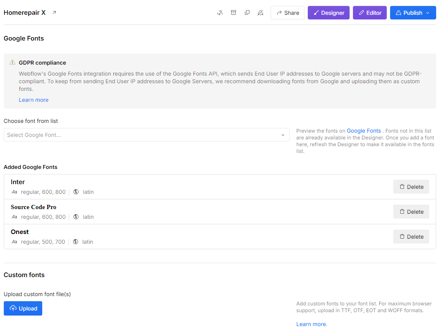Follow the Google Fonts preview link

click(x=364, y=131)
